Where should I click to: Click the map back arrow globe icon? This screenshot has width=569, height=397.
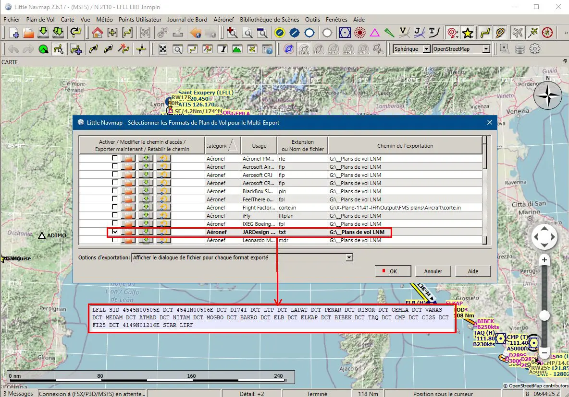pos(196,33)
